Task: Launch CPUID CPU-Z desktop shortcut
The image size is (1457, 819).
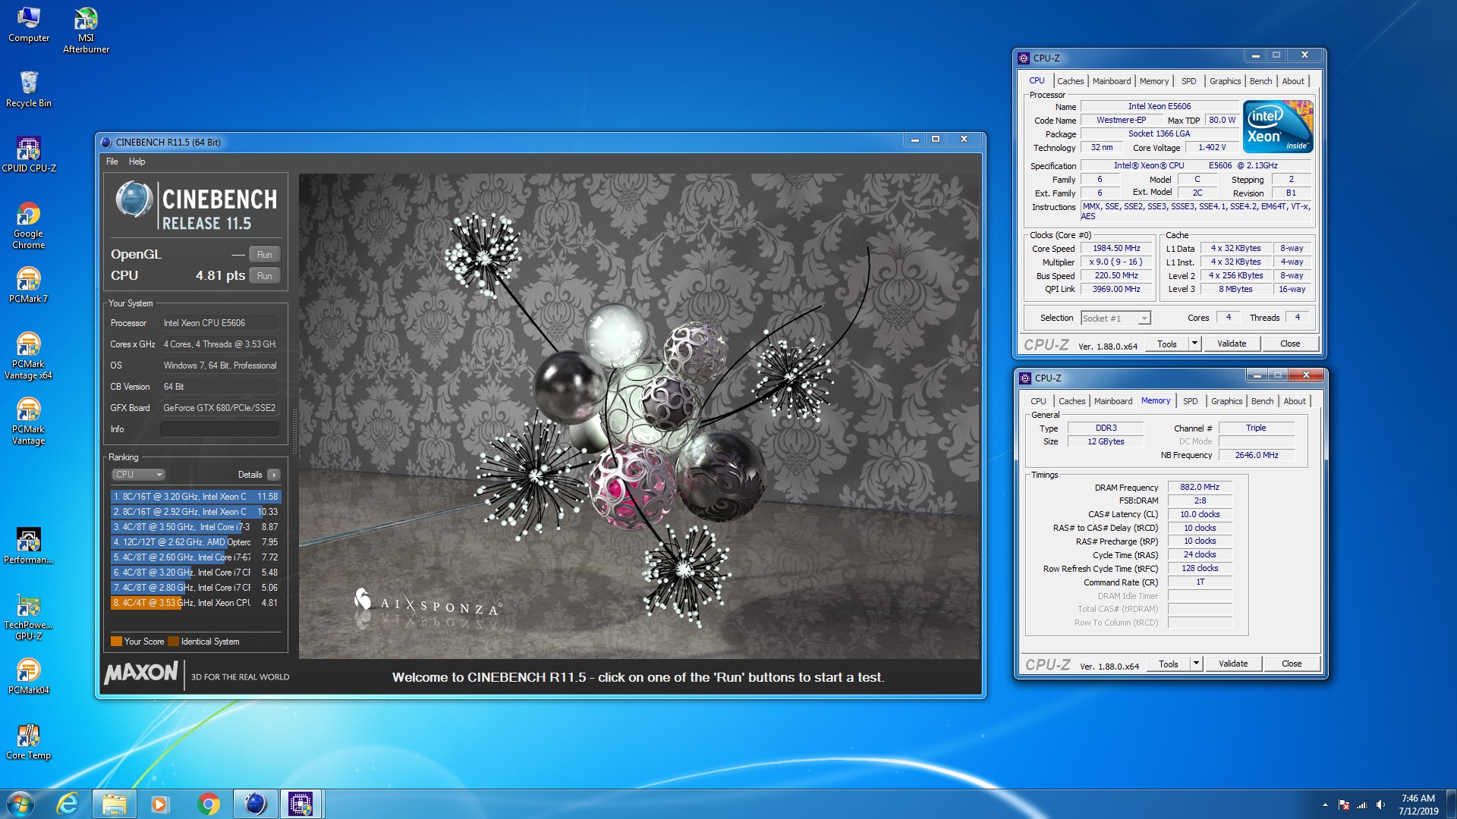Action: (x=29, y=154)
